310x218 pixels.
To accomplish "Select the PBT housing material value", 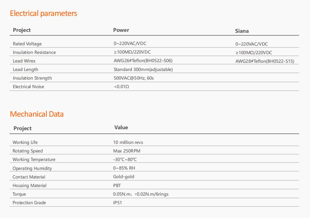I will point(117,186).
